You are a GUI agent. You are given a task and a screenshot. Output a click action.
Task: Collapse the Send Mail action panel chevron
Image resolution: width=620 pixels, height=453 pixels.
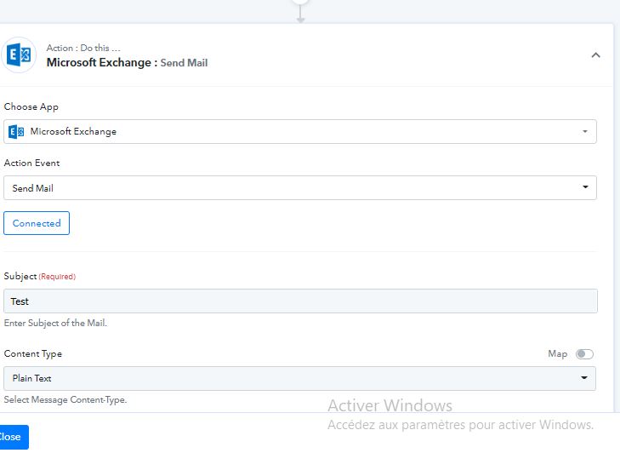coord(595,55)
